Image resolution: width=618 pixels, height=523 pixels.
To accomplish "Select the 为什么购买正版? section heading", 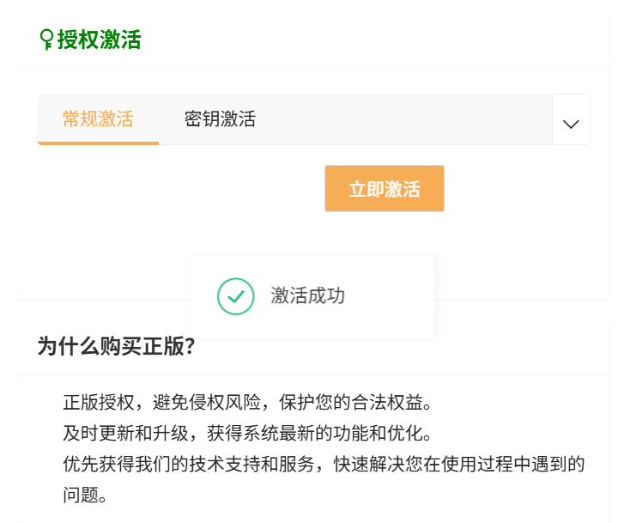I will 116,346.
